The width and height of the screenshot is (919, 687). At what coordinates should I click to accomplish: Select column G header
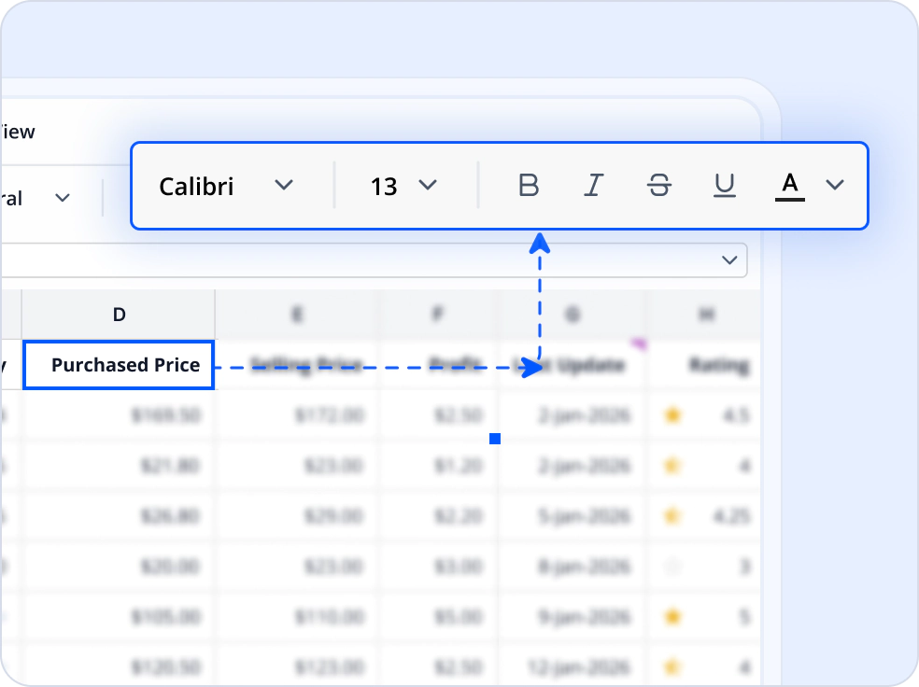[573, 315]
